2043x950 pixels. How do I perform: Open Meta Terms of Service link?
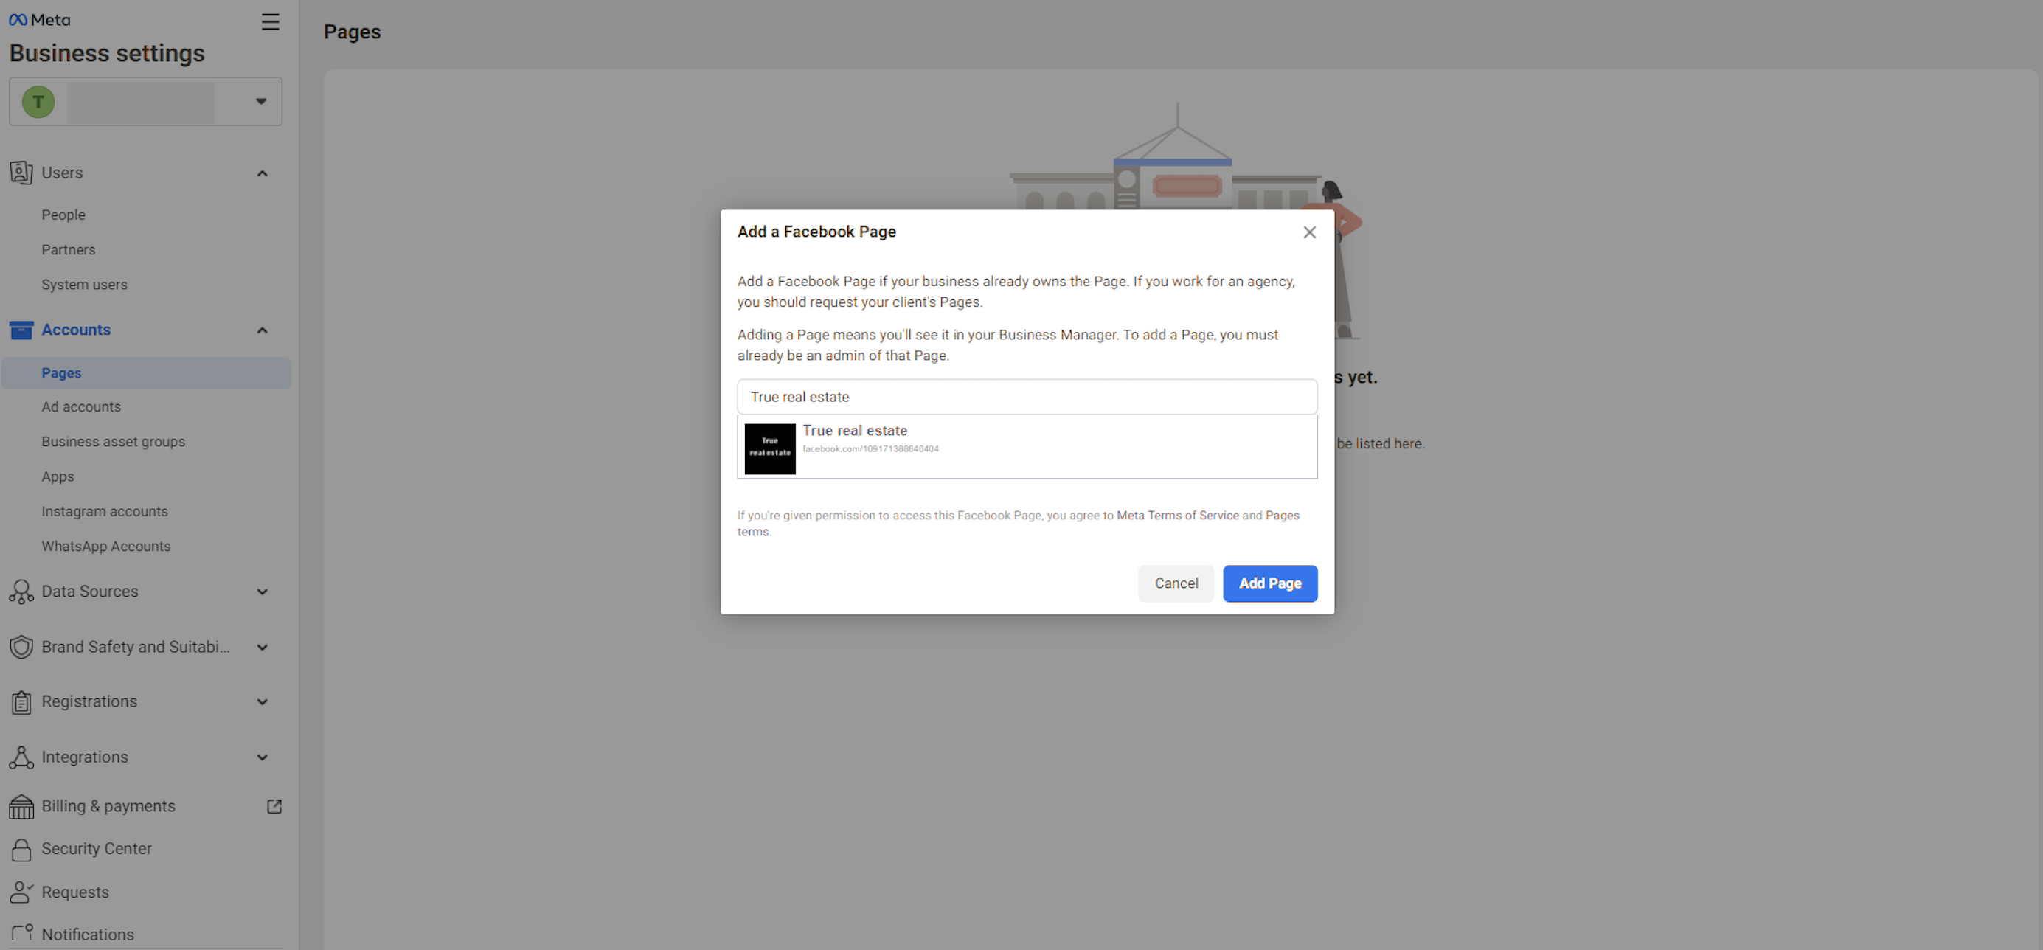[1178, 516]
